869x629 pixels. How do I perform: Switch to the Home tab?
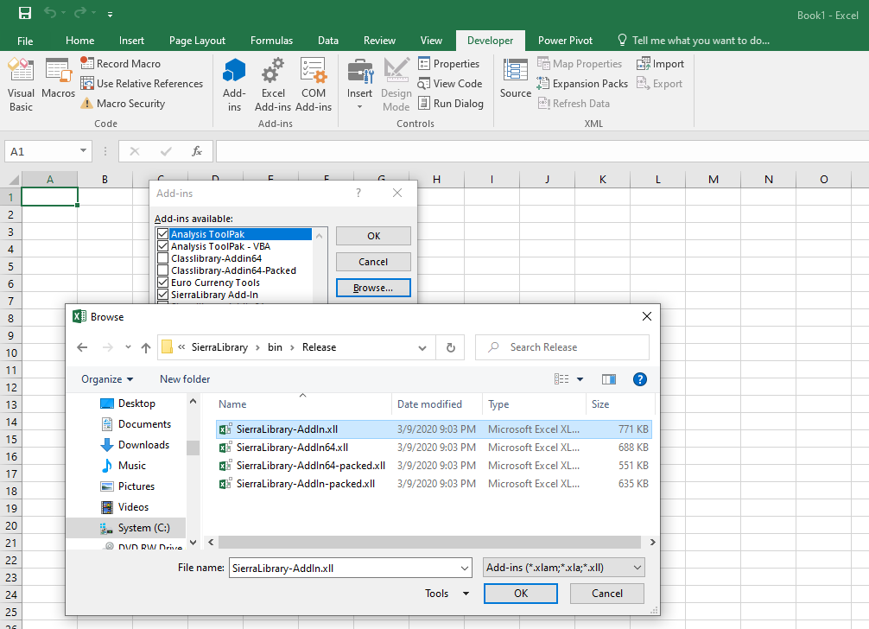pyautogui.click(x=79, y=41)
